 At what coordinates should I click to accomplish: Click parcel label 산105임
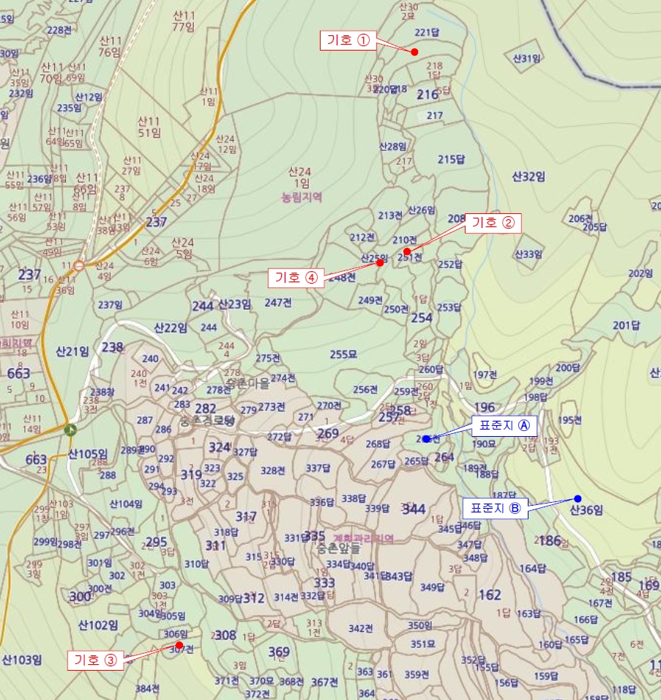pos(88,454)
